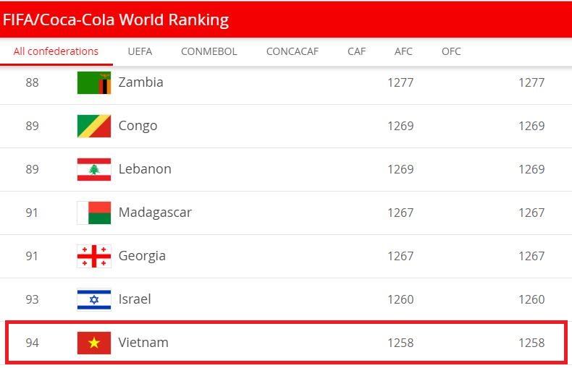Click Vietnam's rank number 94
Screen dimensions: 572x368
32,343
